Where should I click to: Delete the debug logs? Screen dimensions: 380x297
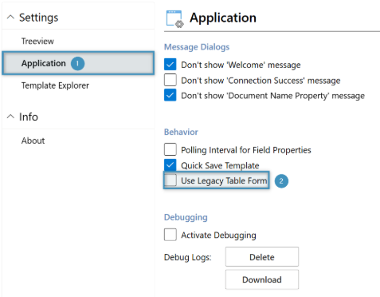click(262, 257)
